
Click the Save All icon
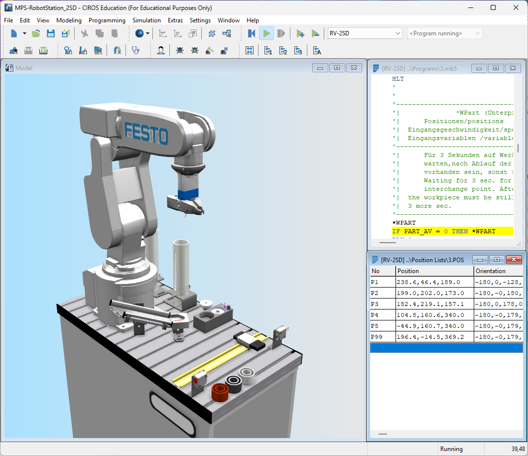[x=66, y=33]
